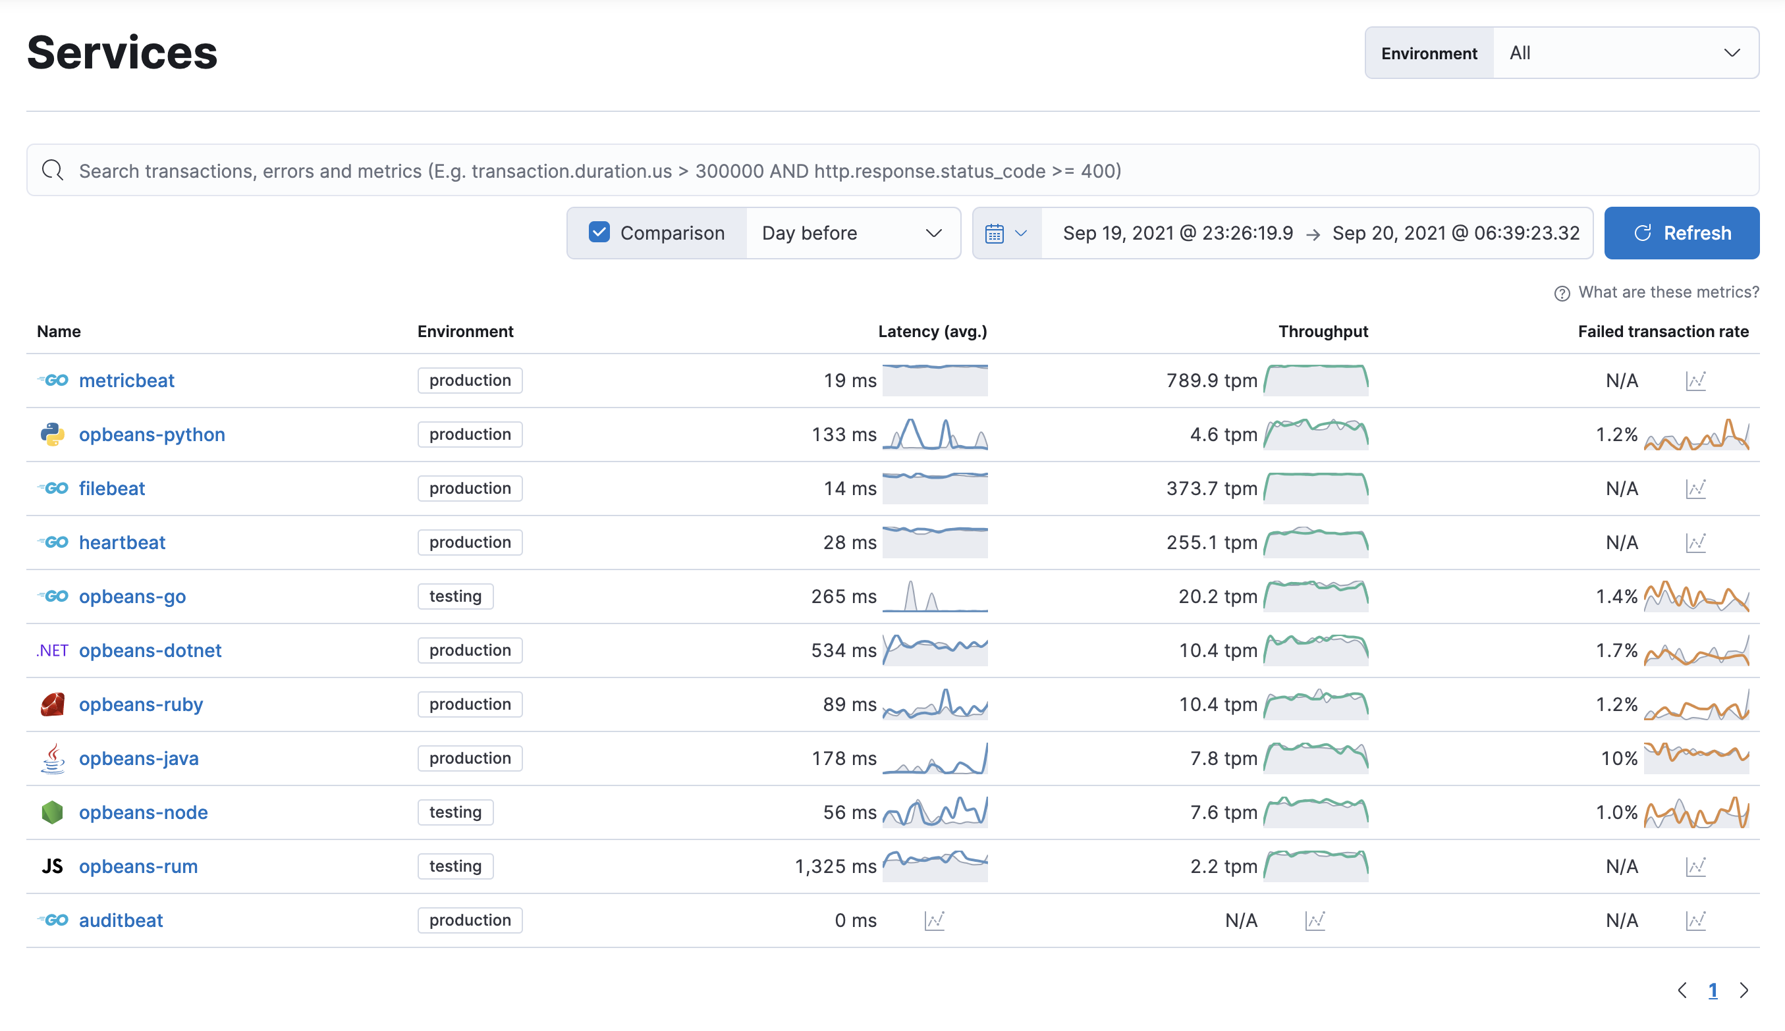Click the opbeans-dotnet .NET service icon
This screenshot has width=1785, height=1031.
(x=50, y=649)
